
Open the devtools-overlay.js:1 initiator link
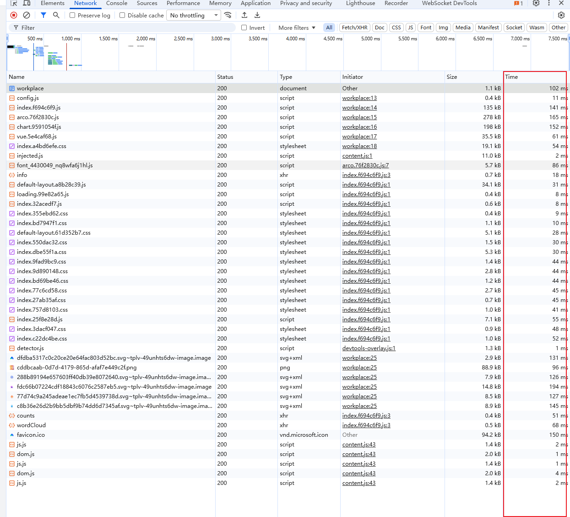pyautogui.click(x=369, y=348)
